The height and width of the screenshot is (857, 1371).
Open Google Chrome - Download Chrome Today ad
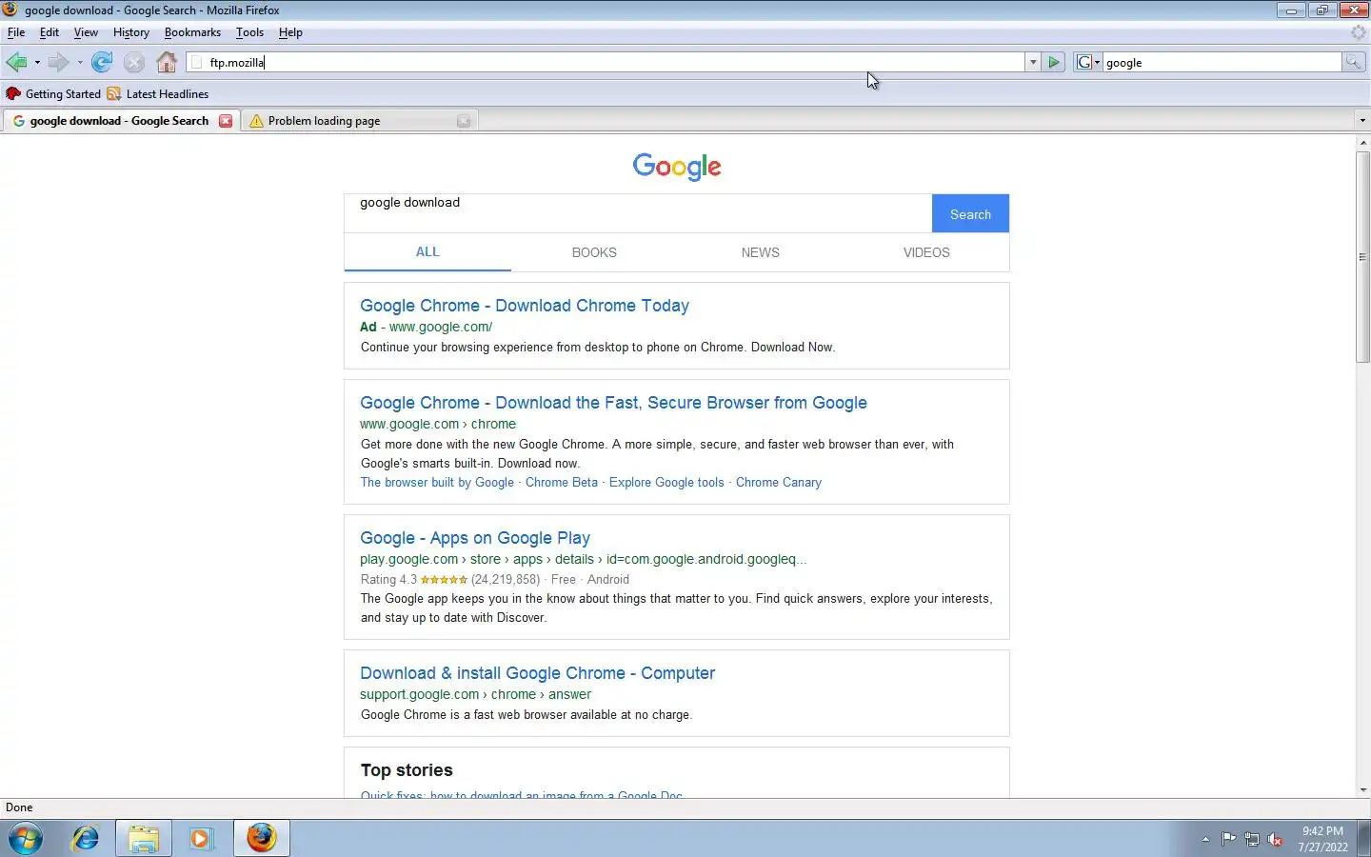click(525, 306)
